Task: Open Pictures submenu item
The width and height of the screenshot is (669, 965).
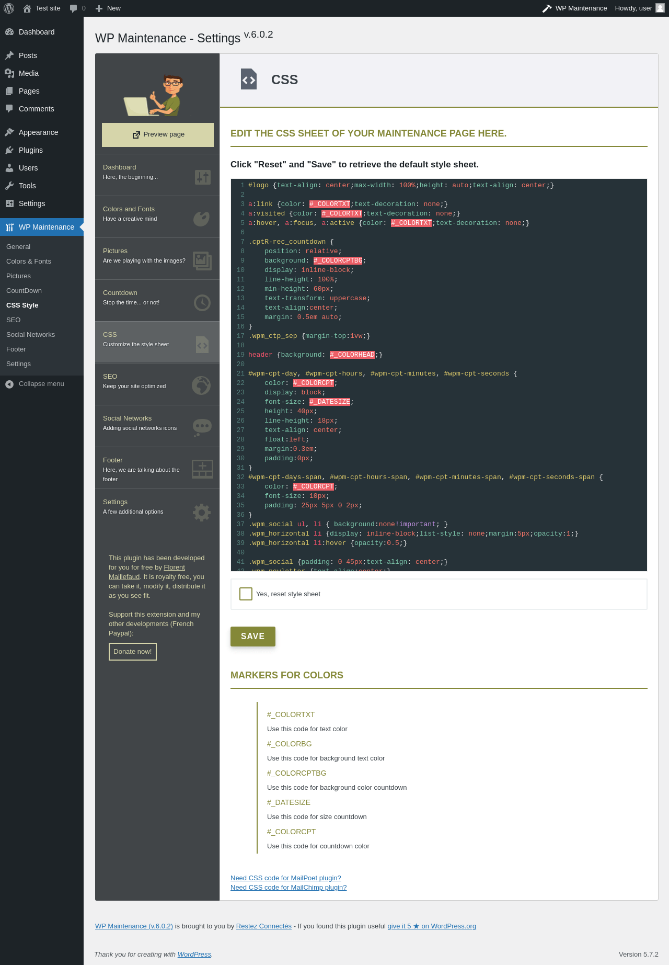Action: pos(18,276)
